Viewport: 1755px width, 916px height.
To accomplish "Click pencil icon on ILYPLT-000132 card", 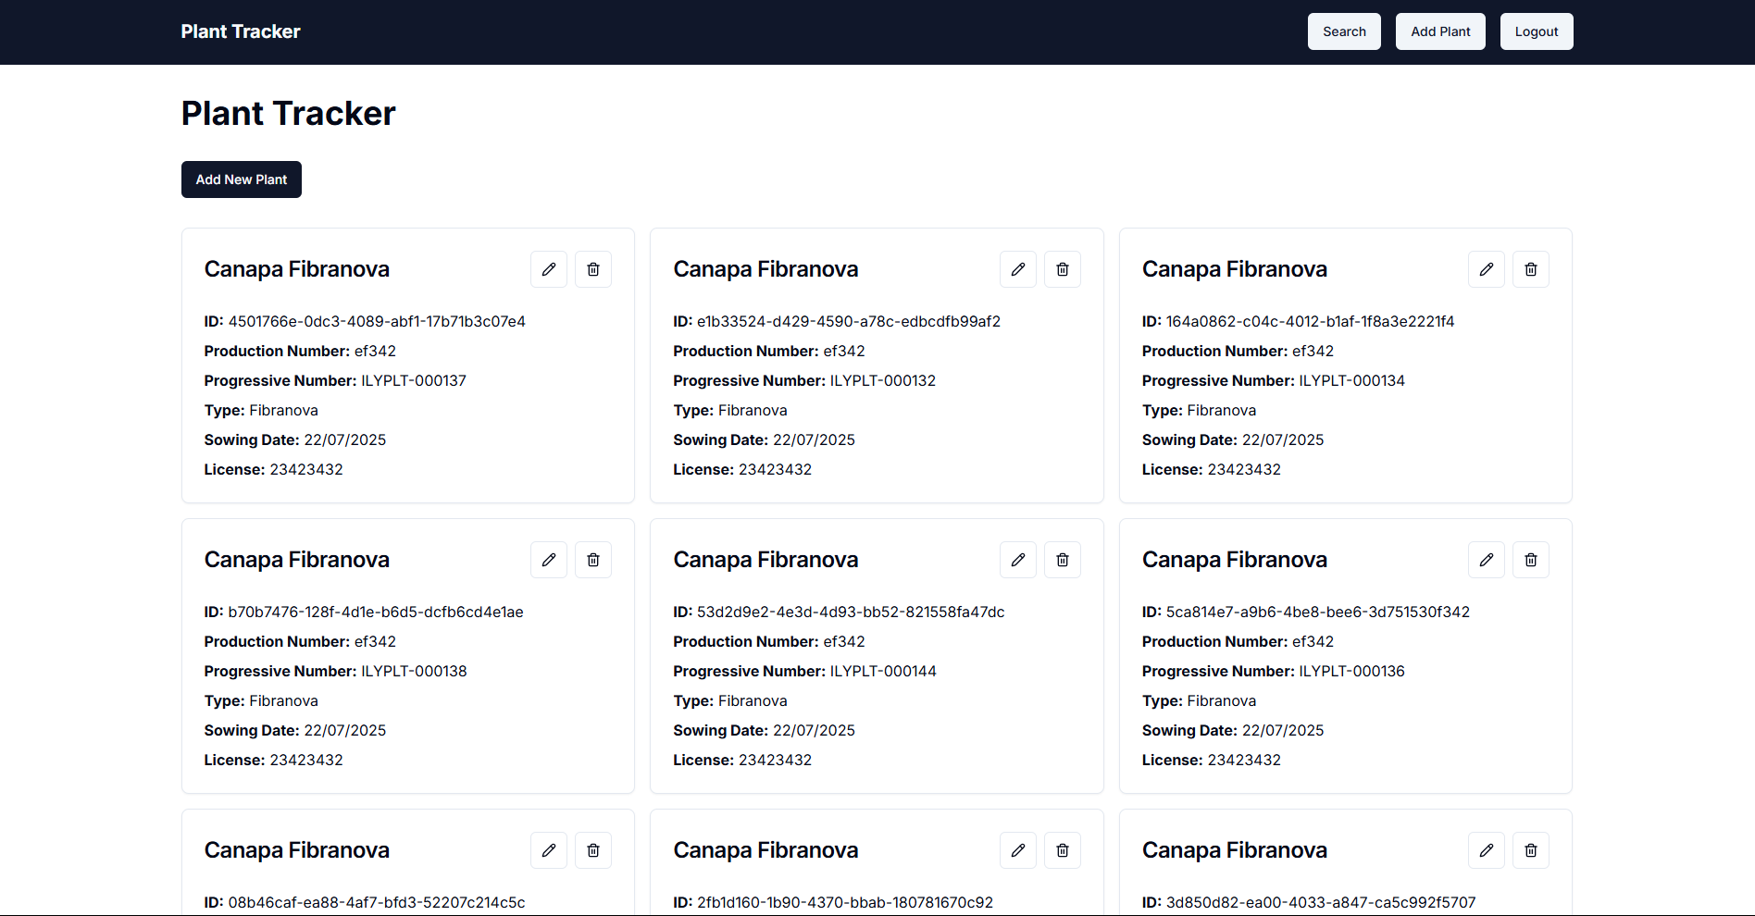I will 1018,269.
